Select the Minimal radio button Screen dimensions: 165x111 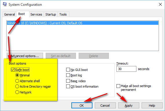17,75
